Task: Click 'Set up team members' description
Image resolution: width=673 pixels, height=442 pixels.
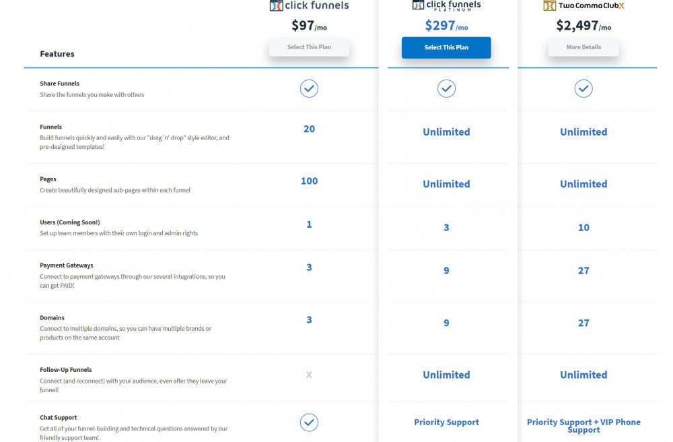Action: [x=119, y=233]
